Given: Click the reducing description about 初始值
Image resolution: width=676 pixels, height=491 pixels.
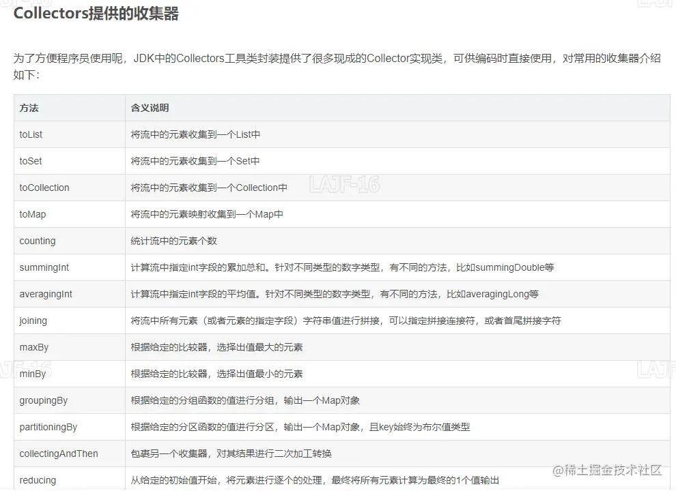Looking at the screenshot, I should point(315,480).
